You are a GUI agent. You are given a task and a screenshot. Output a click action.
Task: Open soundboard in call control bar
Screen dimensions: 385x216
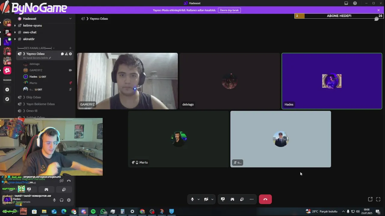242,199
